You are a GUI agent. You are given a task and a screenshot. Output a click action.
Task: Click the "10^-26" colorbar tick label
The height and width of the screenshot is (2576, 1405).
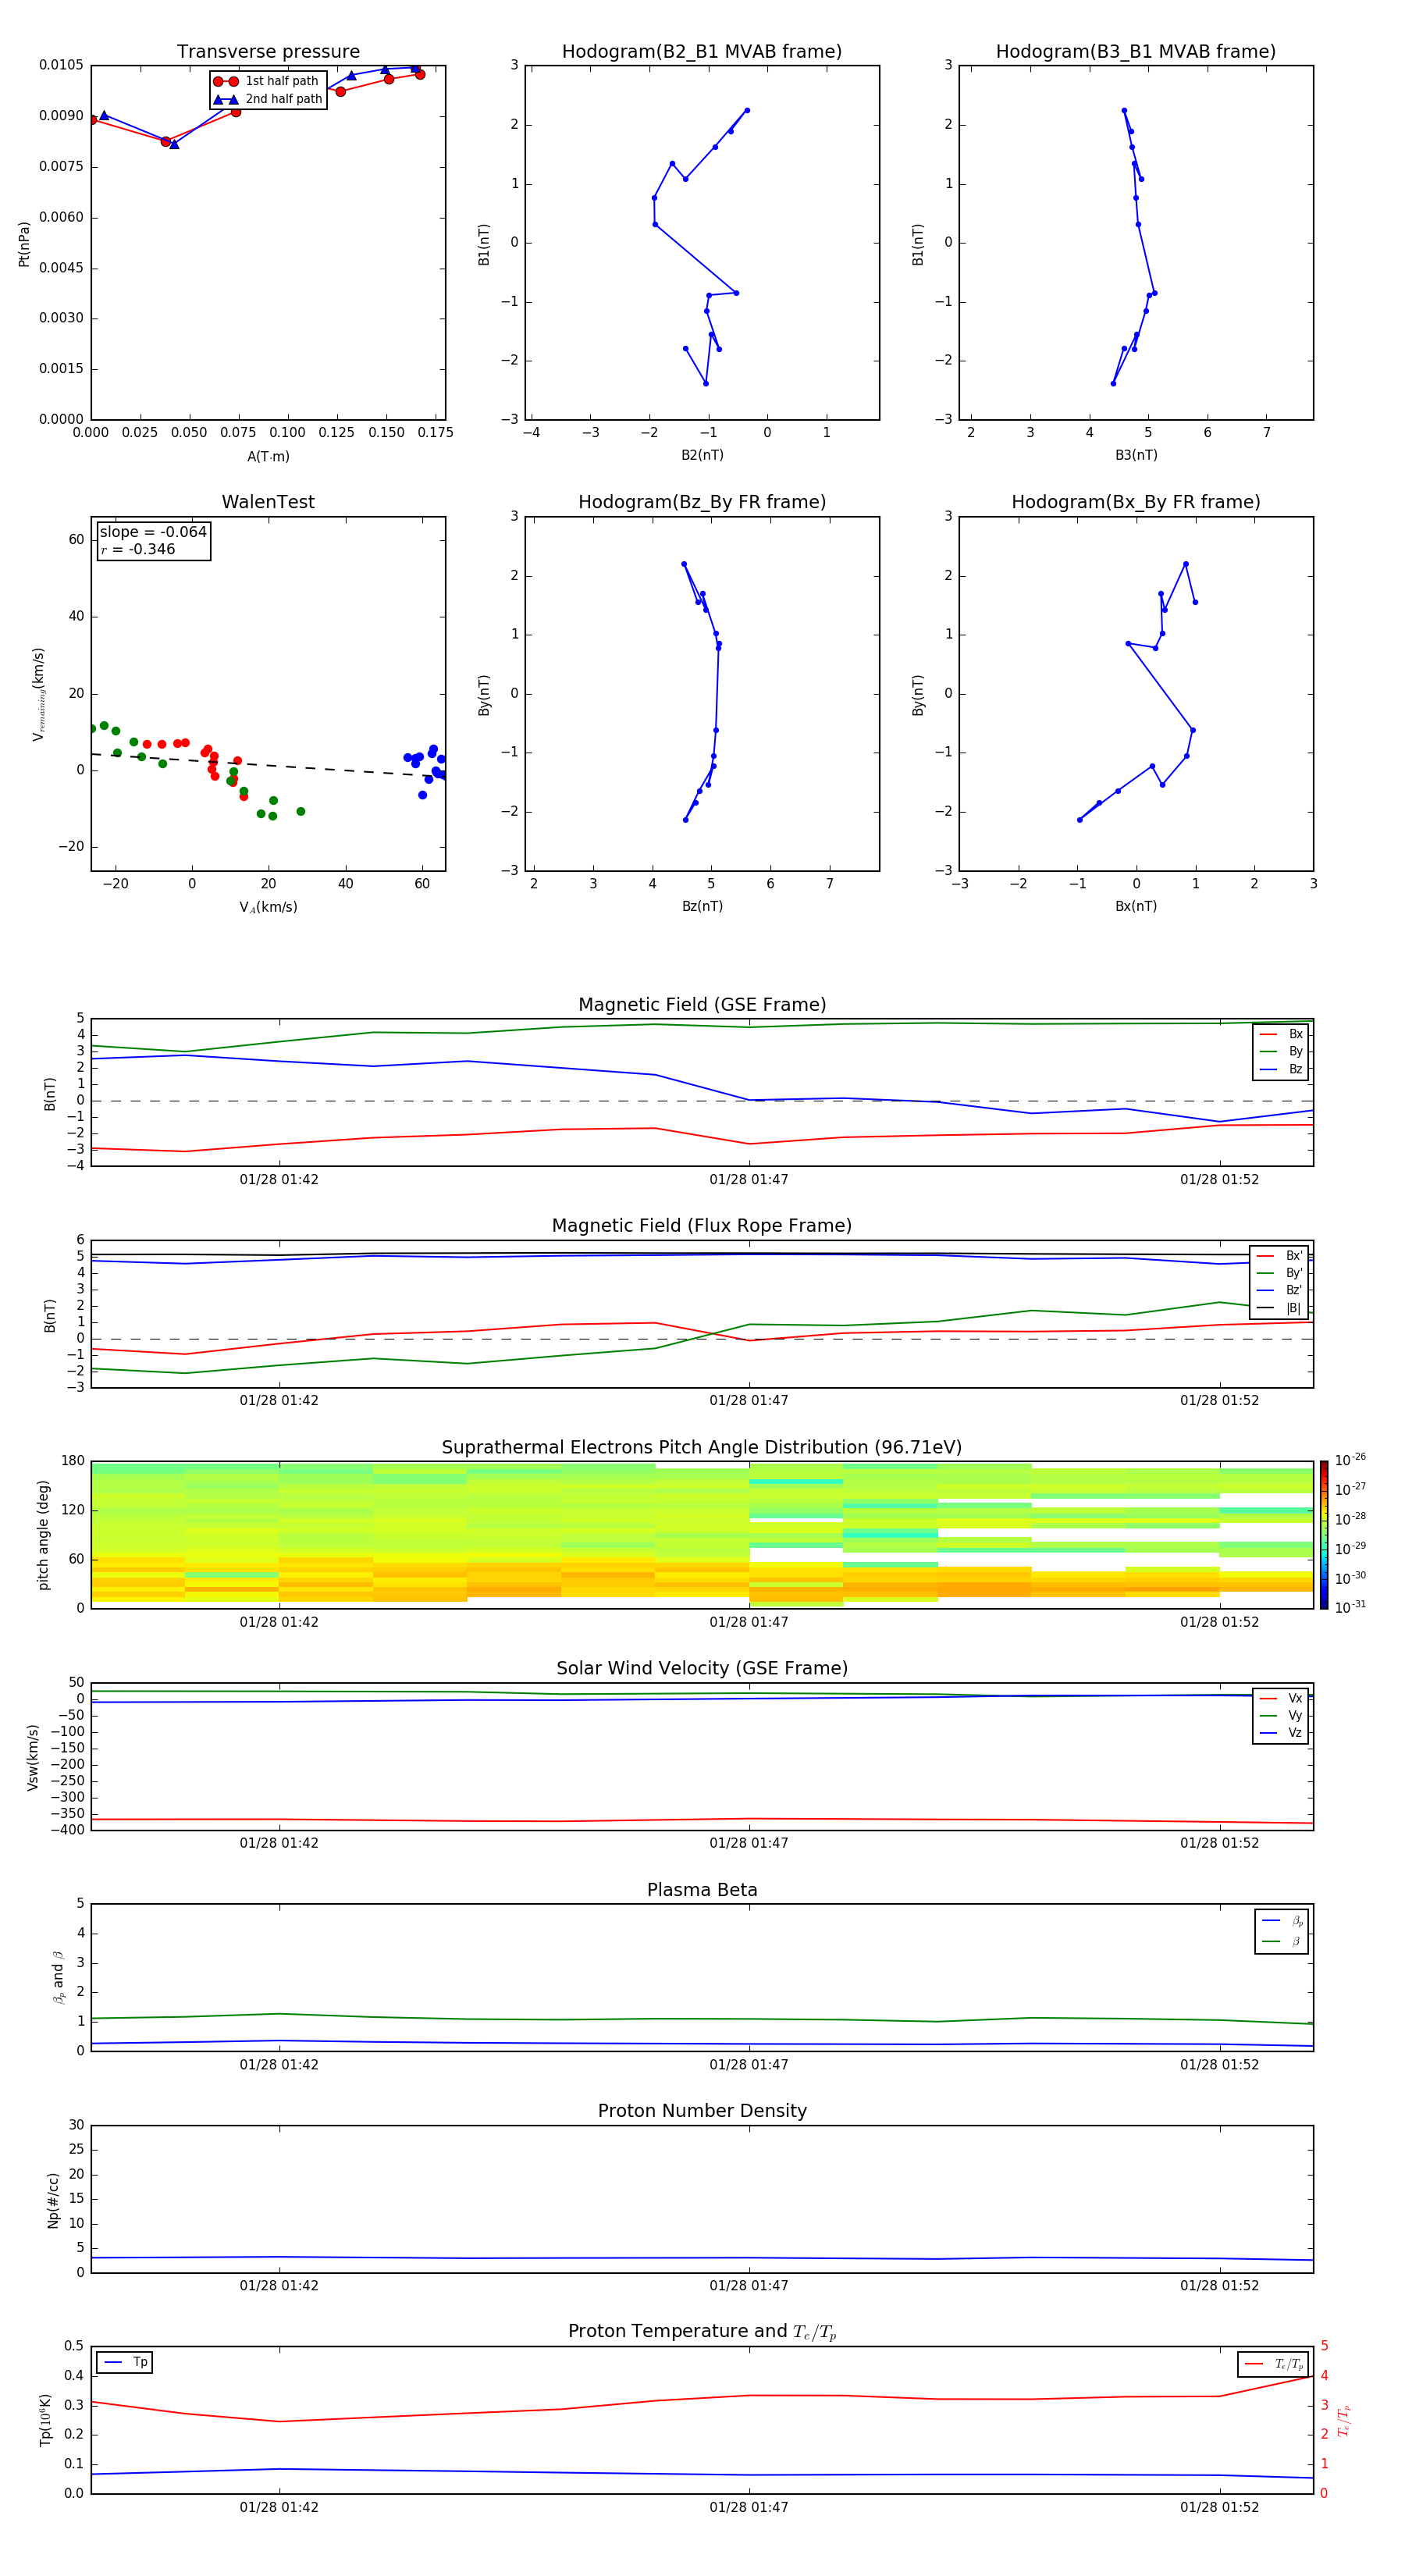point(1350,1460)
